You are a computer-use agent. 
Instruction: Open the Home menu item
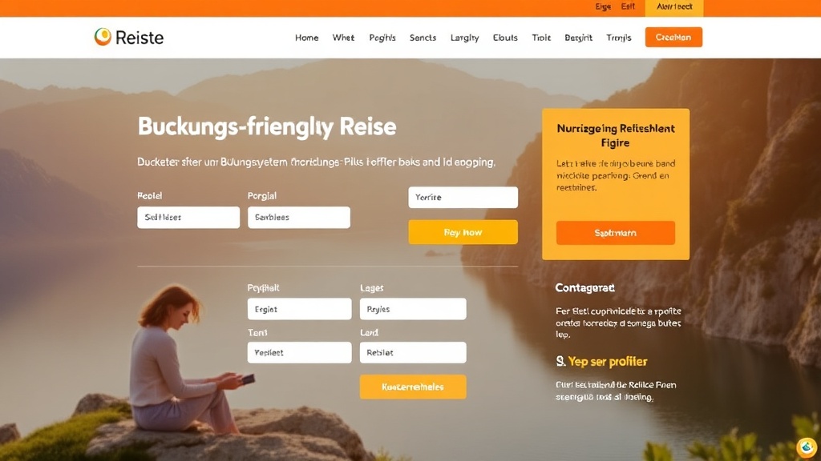point(306,38)
